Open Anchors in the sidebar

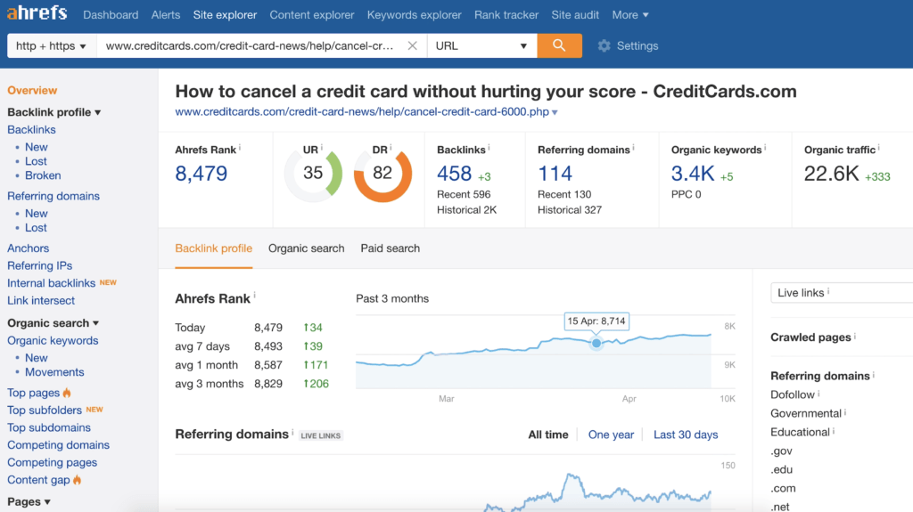[28, 248]
